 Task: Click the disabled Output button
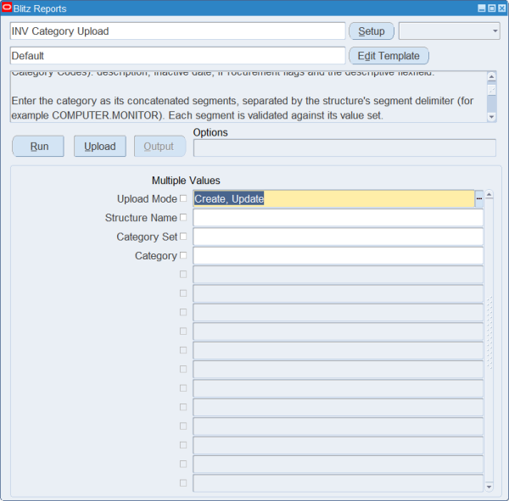coord(159,147)
